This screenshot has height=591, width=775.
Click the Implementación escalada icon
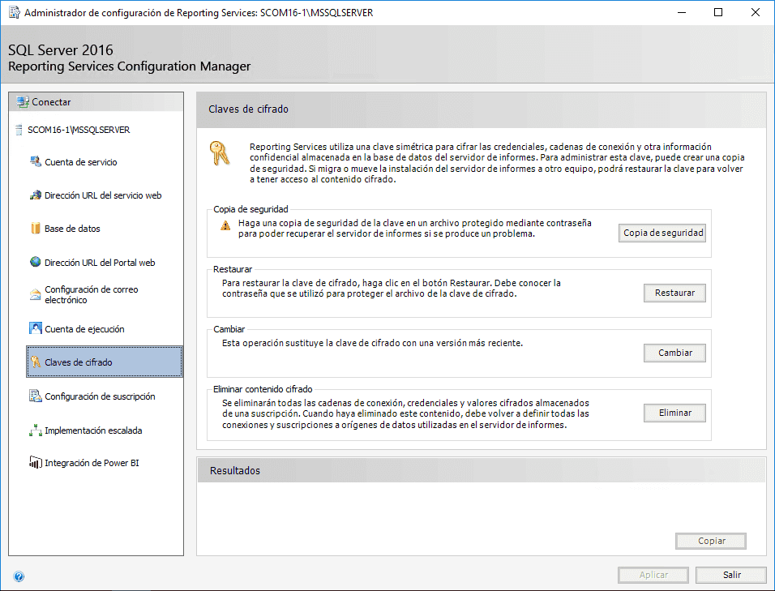pos(36,430)
